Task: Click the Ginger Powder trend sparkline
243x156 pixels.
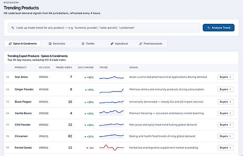Action: [x=111, y=91]
